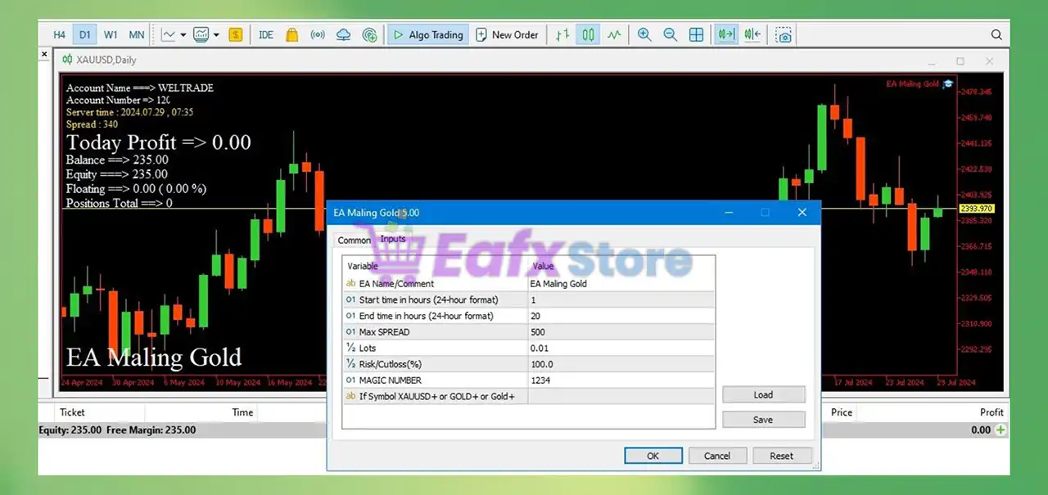Image resolution: width=1048 pixels, height=495 pixels.
Task: Click the Cancel button
Action: (717, 456)
